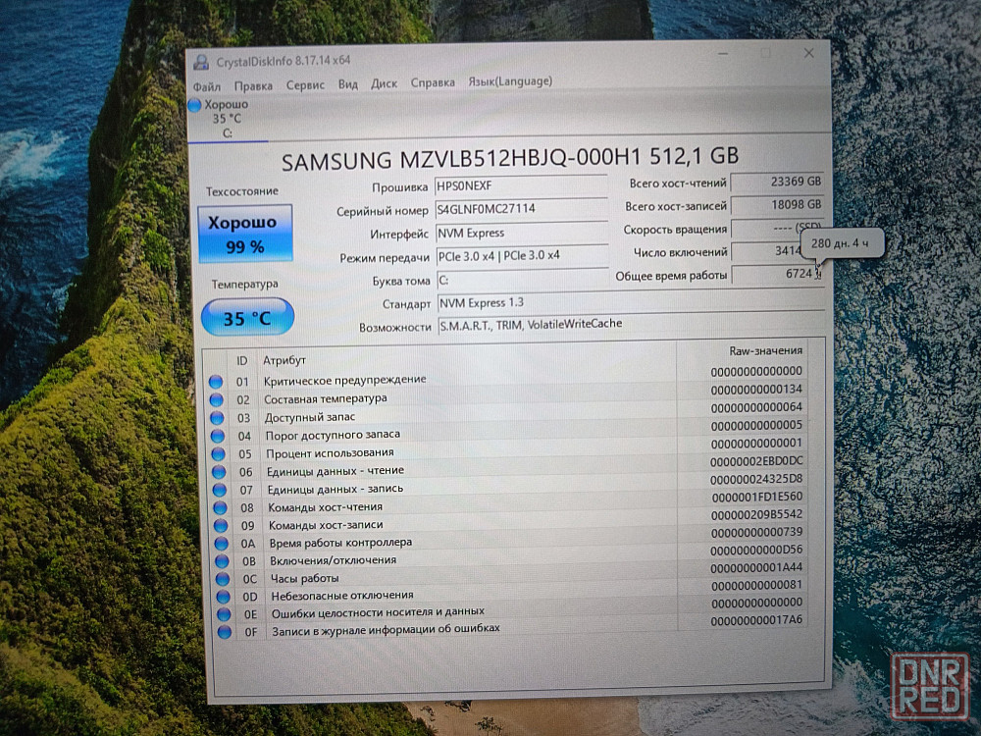This screenshot has height=736, width=981.
Task: Open the Диск menu
Action: (385, 83)
